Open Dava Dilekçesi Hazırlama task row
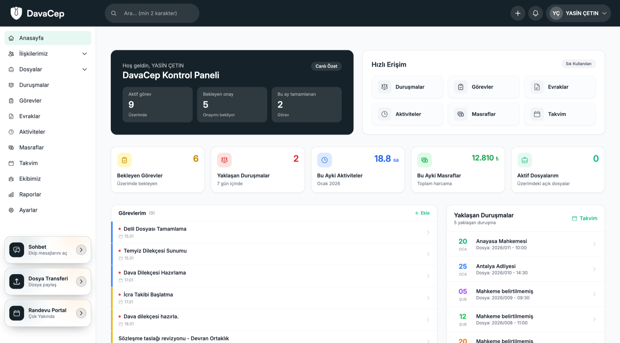Image resolution: width=620 pixels, height=343 pixels. [274, 276]
